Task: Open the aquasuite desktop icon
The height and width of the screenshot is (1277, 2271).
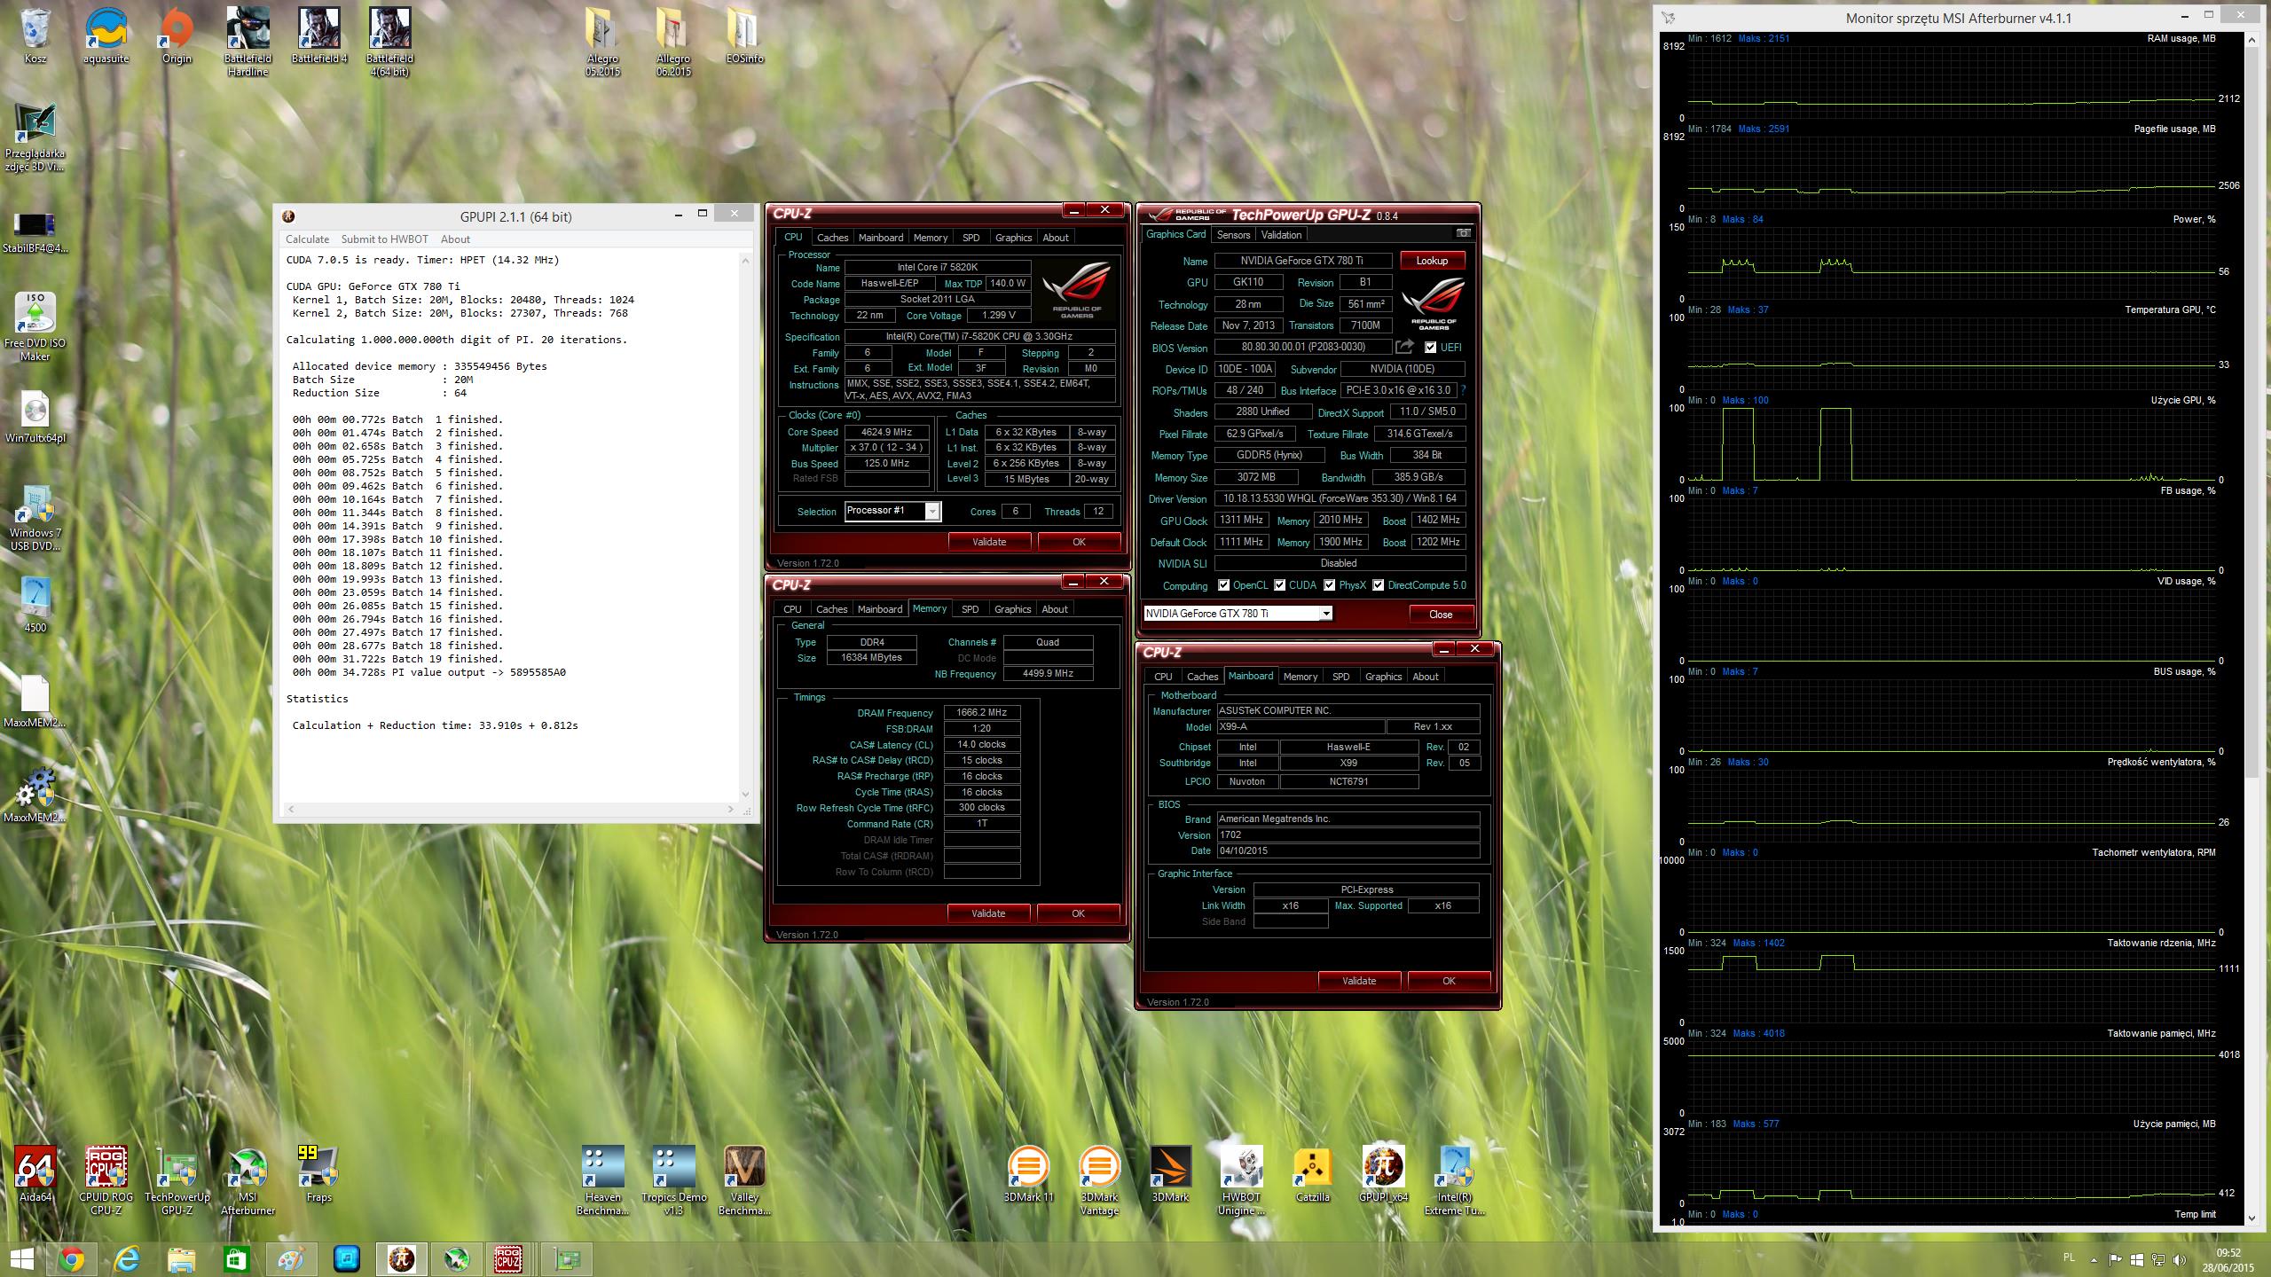Action: click(x=106, y=37)
